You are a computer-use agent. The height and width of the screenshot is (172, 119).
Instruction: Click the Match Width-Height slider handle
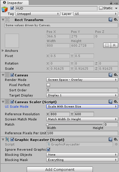[x=47, y=125]
